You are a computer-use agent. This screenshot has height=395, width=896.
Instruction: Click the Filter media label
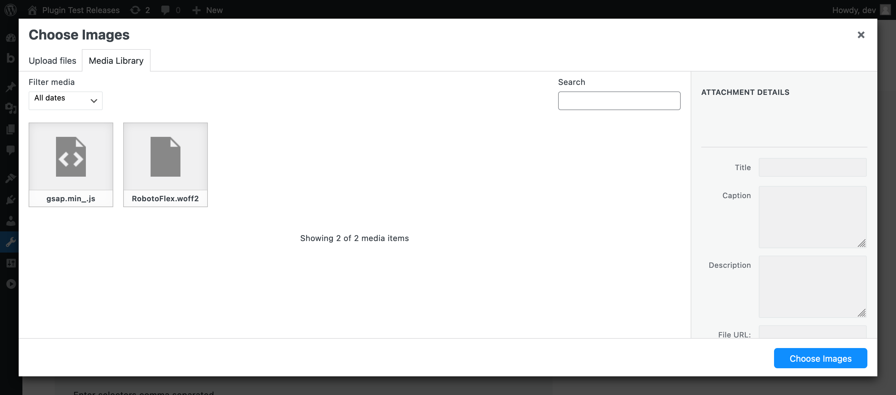click(x=51, y=82)
